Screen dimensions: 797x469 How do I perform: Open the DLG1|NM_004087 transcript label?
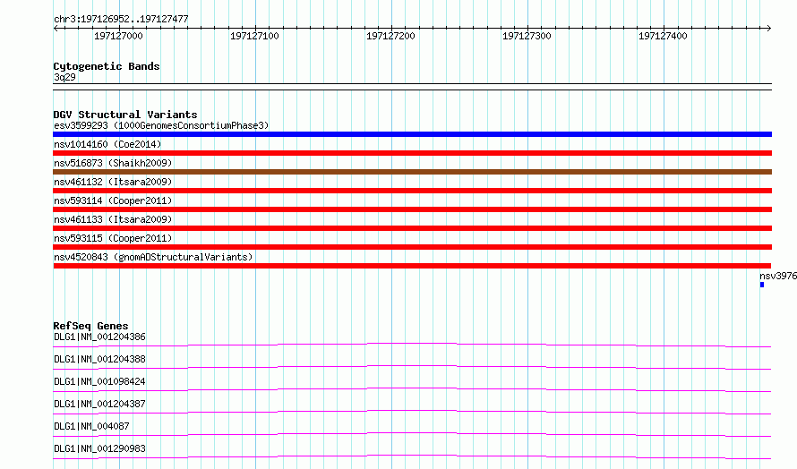[x=91, y=426]
